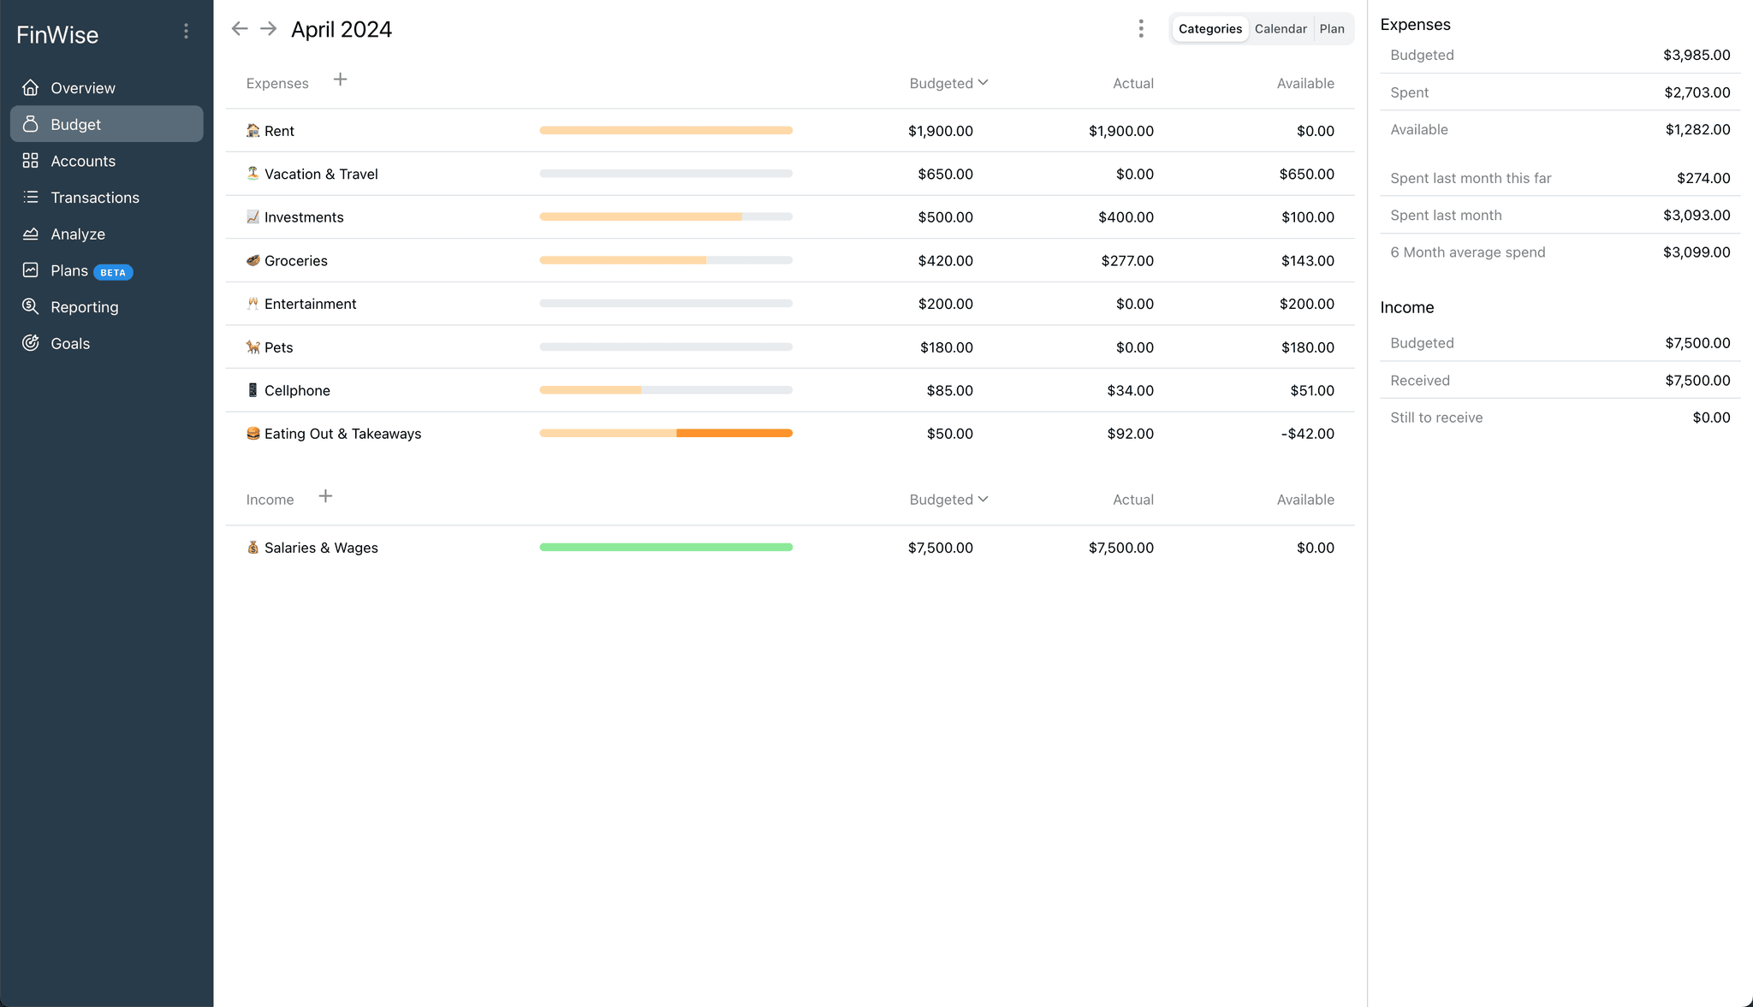The image size is (1753, 1007).
Task: Open the FinWise options menu
Action: point(187,31)
